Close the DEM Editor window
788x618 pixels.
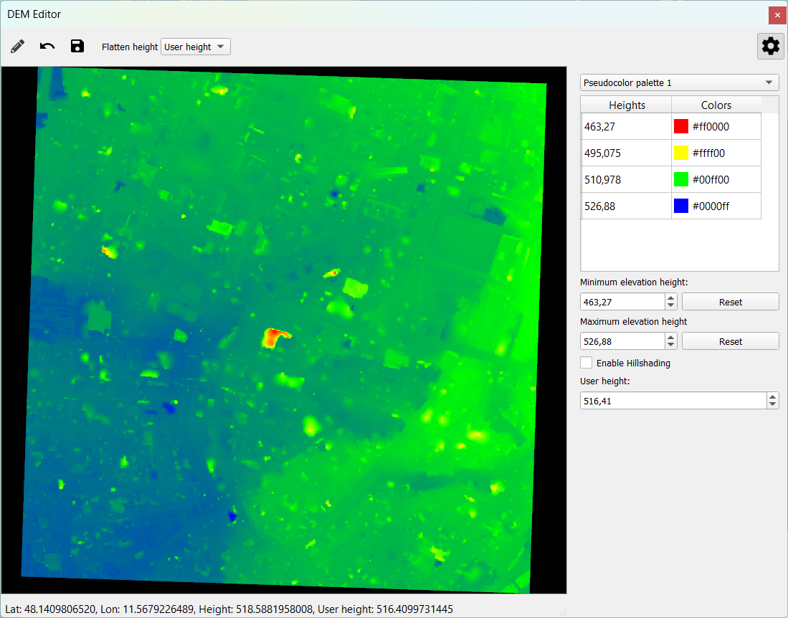777,15
